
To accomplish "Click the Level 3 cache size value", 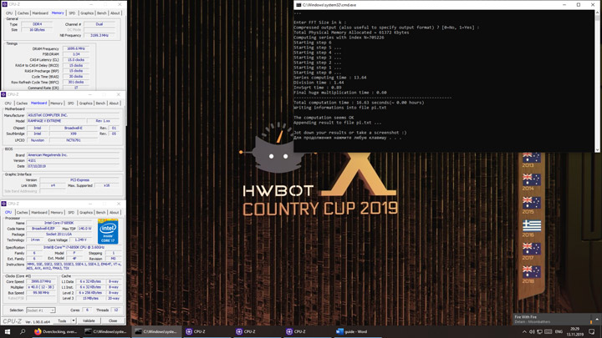I will tap(90, 298).
